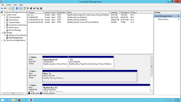This screenshot has height=102, width=181.
Task: Open Firefox from the taskbar
Action: coord(19,100)
